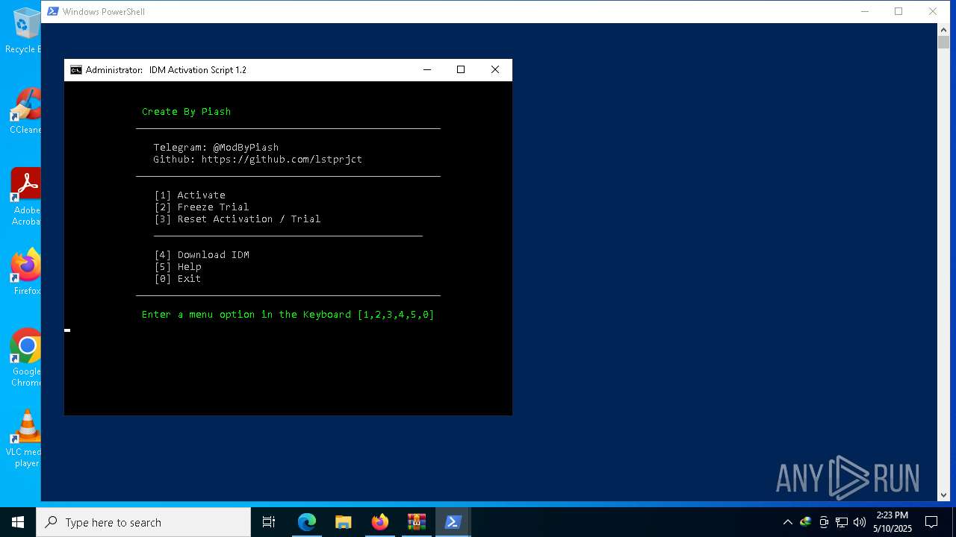
Task: Open Google Chrome desktop shortcut
Action: coord(25,357)
